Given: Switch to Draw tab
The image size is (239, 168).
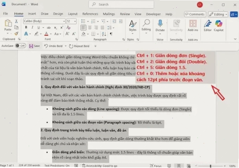Looking at the screenshot, I should [45, 14].
